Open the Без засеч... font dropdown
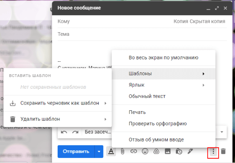 (x=98, y=132)
